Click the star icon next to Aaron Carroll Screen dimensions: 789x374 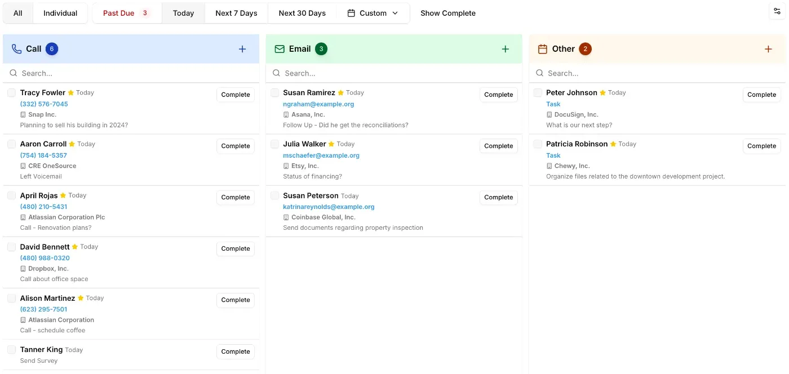click(72, 144)
